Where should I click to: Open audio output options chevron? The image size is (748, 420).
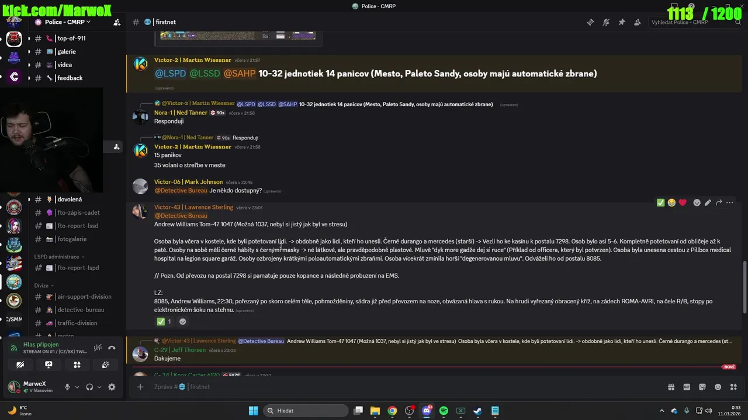(x=99, y=387)
